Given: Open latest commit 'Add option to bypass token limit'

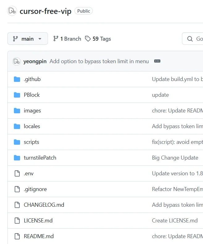Looking at the screenshot, I should (x=99, y=61).
